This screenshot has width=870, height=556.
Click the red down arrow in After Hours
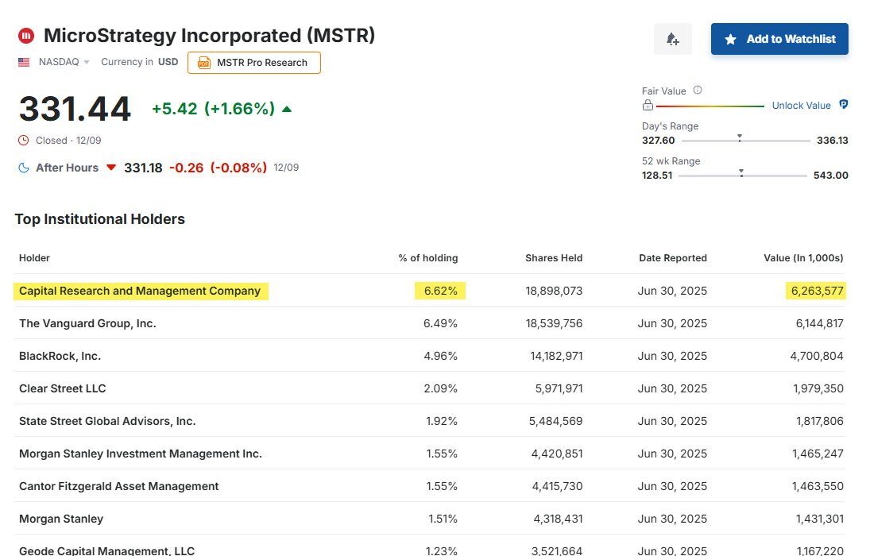click(x=111, y=168)
